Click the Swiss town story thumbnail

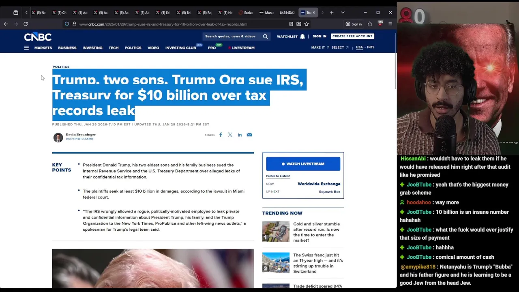276,262
